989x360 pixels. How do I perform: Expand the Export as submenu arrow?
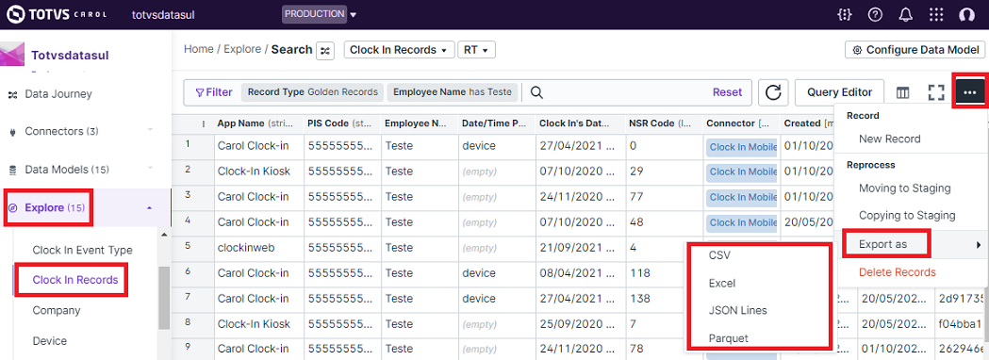click(979, 245)
